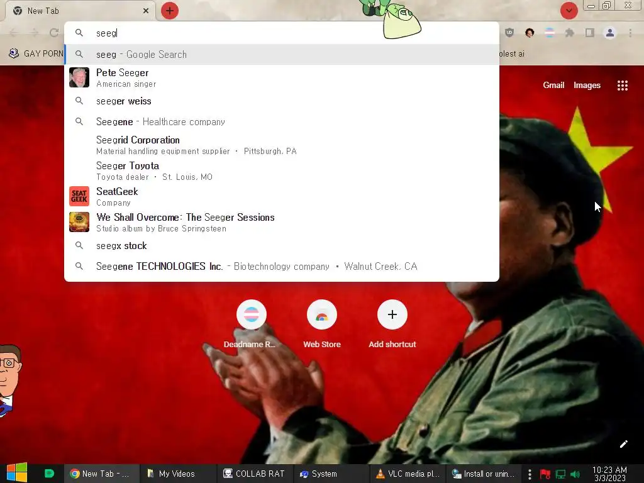Open Web Store shortcut tile

coord(321,325)
